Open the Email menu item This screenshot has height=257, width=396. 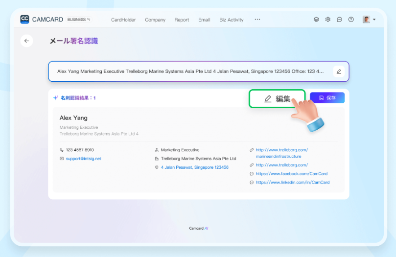click(204, 20)
